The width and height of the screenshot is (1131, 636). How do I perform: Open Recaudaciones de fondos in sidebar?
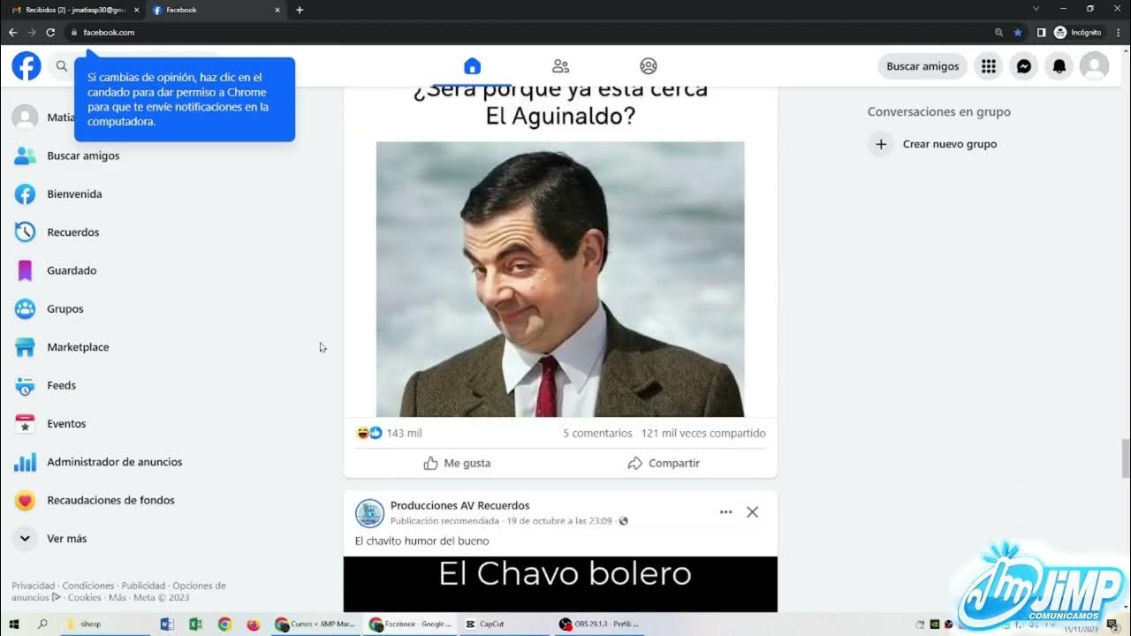click(x=110, y=500)
